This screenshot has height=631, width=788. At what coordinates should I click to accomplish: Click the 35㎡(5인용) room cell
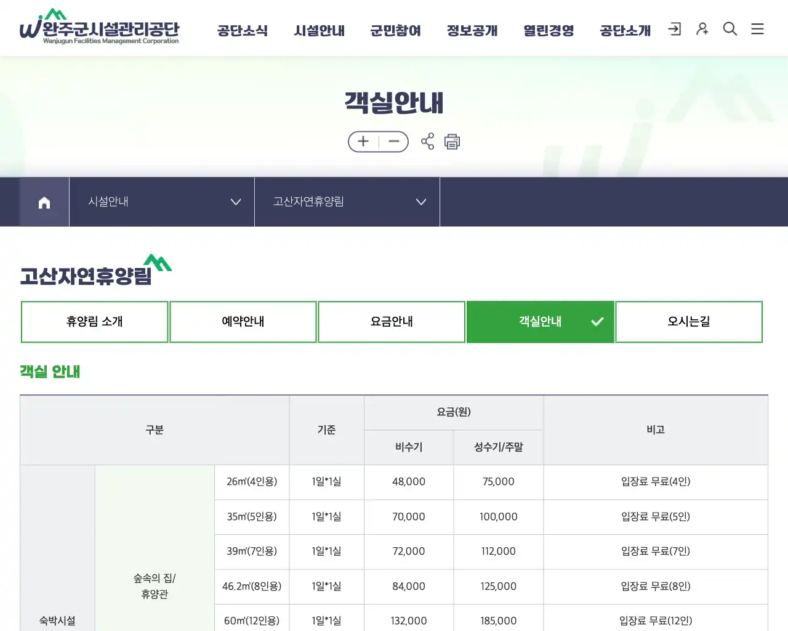click(x=252, y=517)
